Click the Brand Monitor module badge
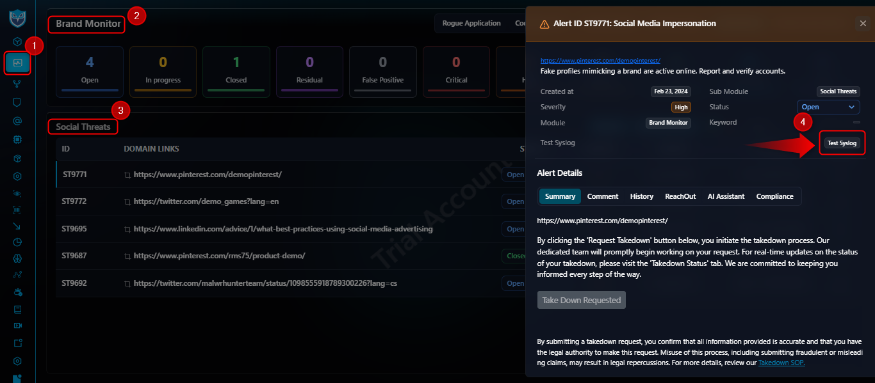Screen dimensions: 875x383 (x=668, y=123)
